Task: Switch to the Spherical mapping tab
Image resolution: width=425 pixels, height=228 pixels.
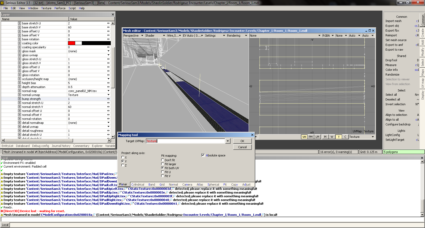Action: click(213, 185)
